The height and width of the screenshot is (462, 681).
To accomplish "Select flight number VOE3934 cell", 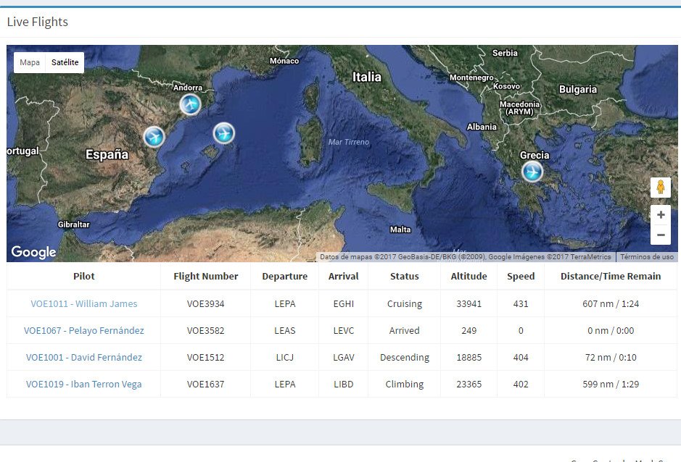I will (206, 303).
